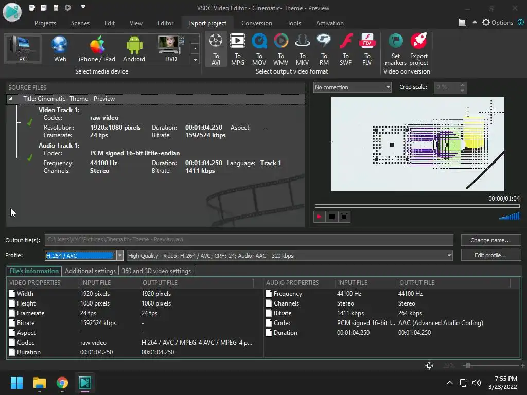Image resolution: width=527 pixels, height=395 pixels.
Task: Click preview seek progress bar
Action: 417,206
